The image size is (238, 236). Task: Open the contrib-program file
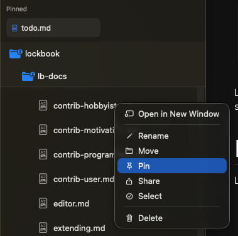click(84, 155)
